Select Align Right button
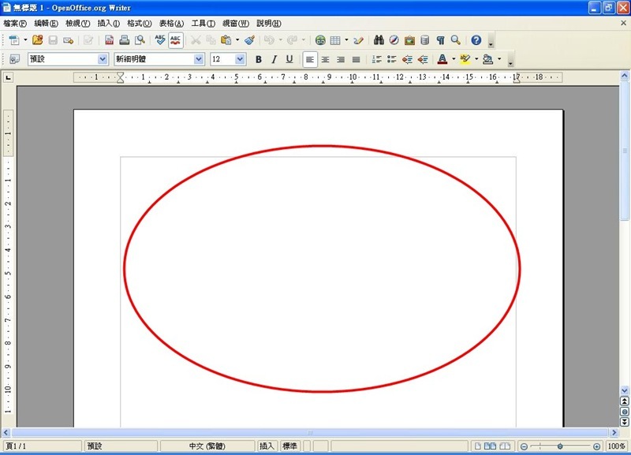Viewport: 631px width, 455px height. pyautogui.click(x=341, y=59)
